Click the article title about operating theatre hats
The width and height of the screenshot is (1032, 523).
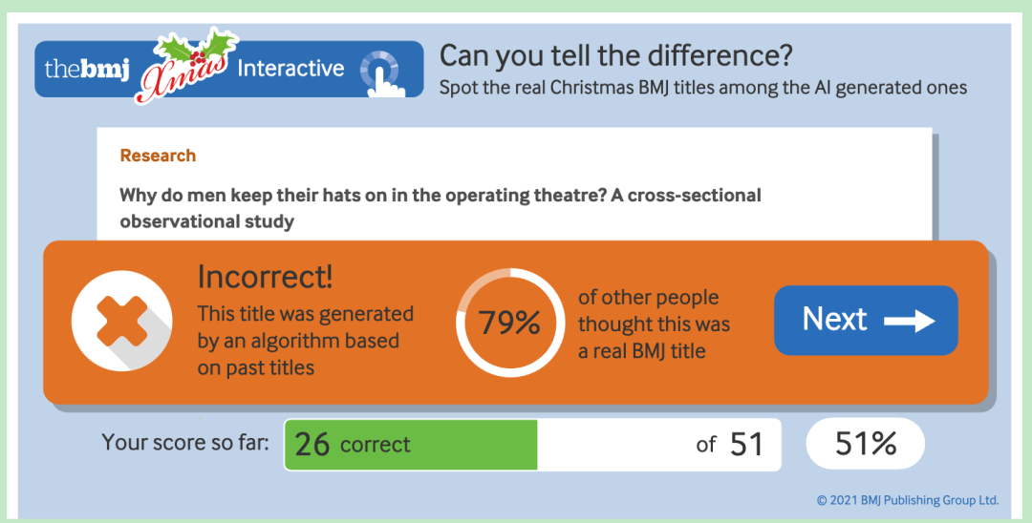point(440,208)
